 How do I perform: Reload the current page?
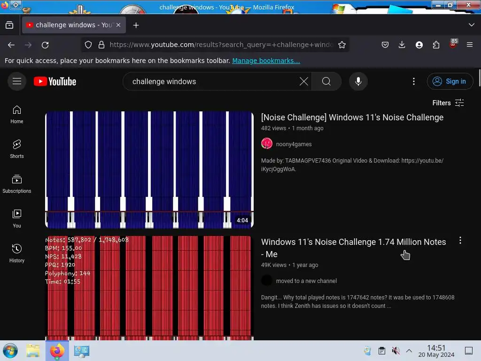coord(45,45)
